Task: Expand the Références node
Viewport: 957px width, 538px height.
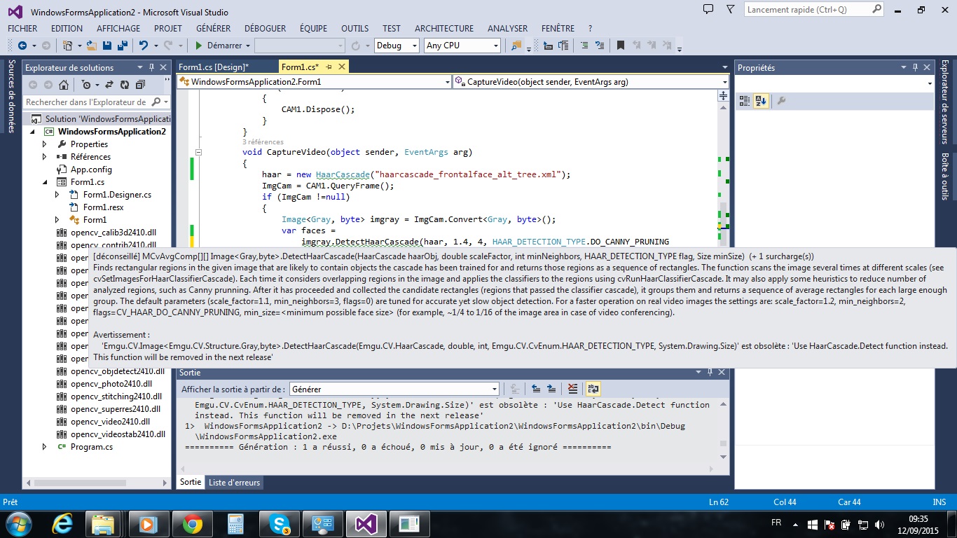Action: pyautogui.click(x=45, y=157)
